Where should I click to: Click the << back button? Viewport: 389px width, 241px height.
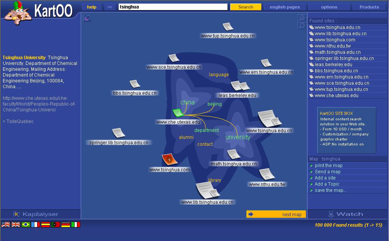(110, 7)
